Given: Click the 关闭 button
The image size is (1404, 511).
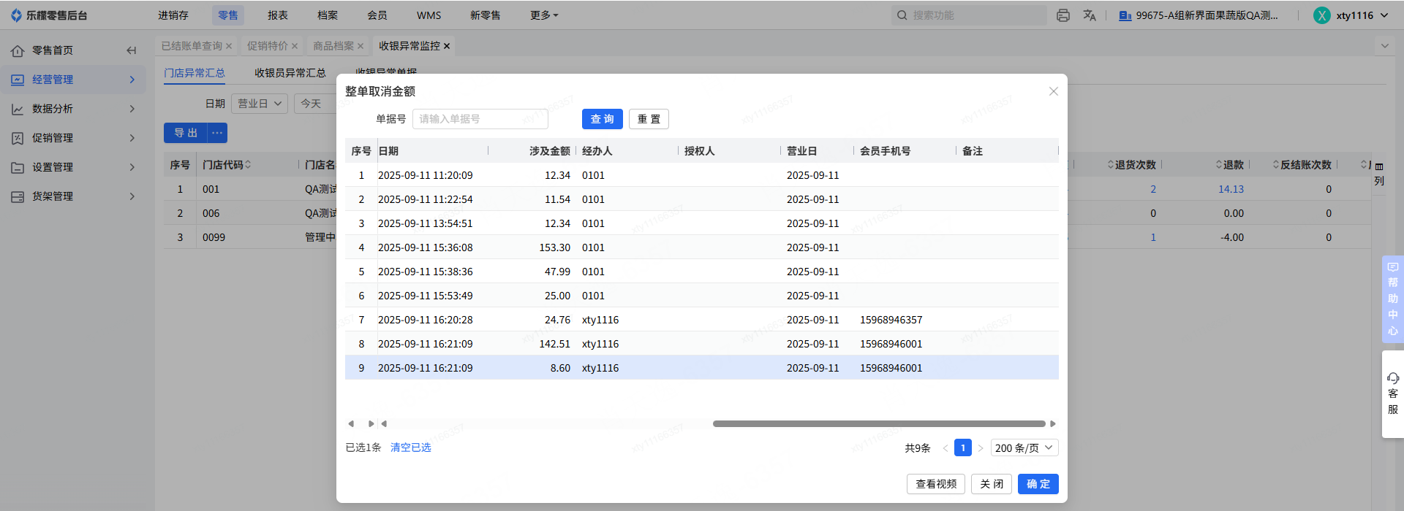Looking at the screenshot, I should [992, 484].
